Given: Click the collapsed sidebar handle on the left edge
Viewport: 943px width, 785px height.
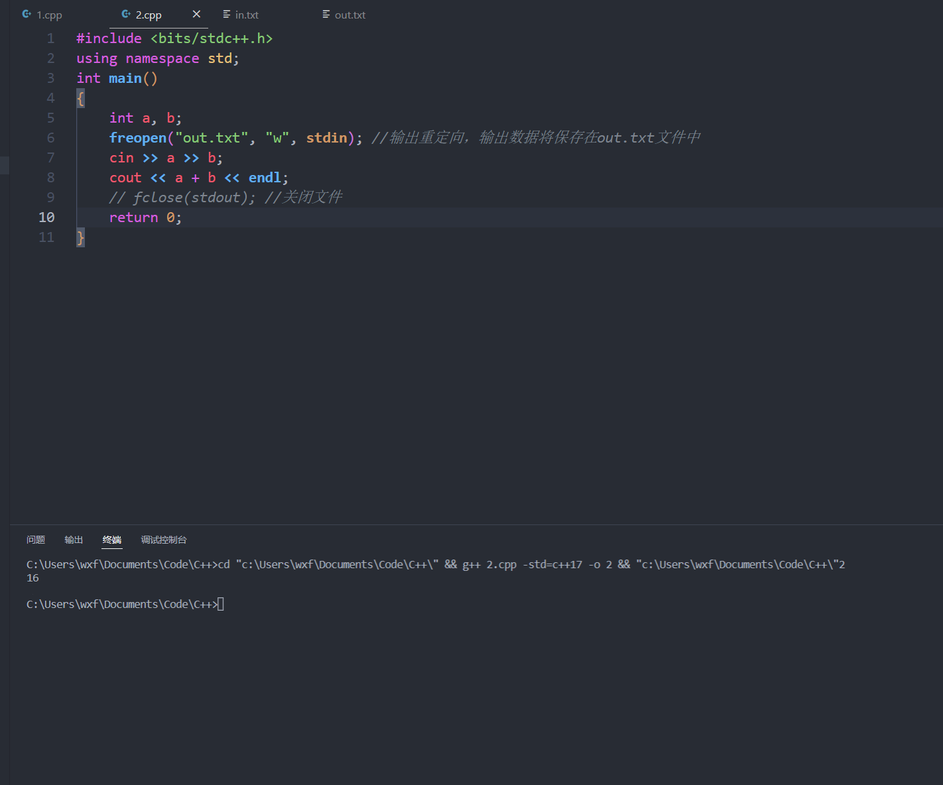Looking at the screenshot, I should tap(5, 166).
